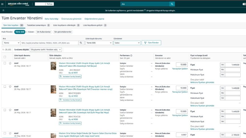Click the SKU, başlık search input field
Screen dimensions: 246x138
pyautogui.click(x=49, y=43)
